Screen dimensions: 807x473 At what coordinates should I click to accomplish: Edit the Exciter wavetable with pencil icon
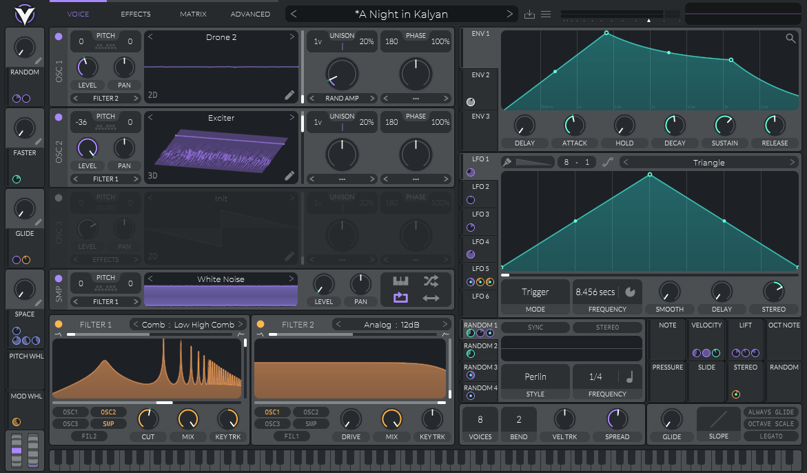(x=289, y=176)
